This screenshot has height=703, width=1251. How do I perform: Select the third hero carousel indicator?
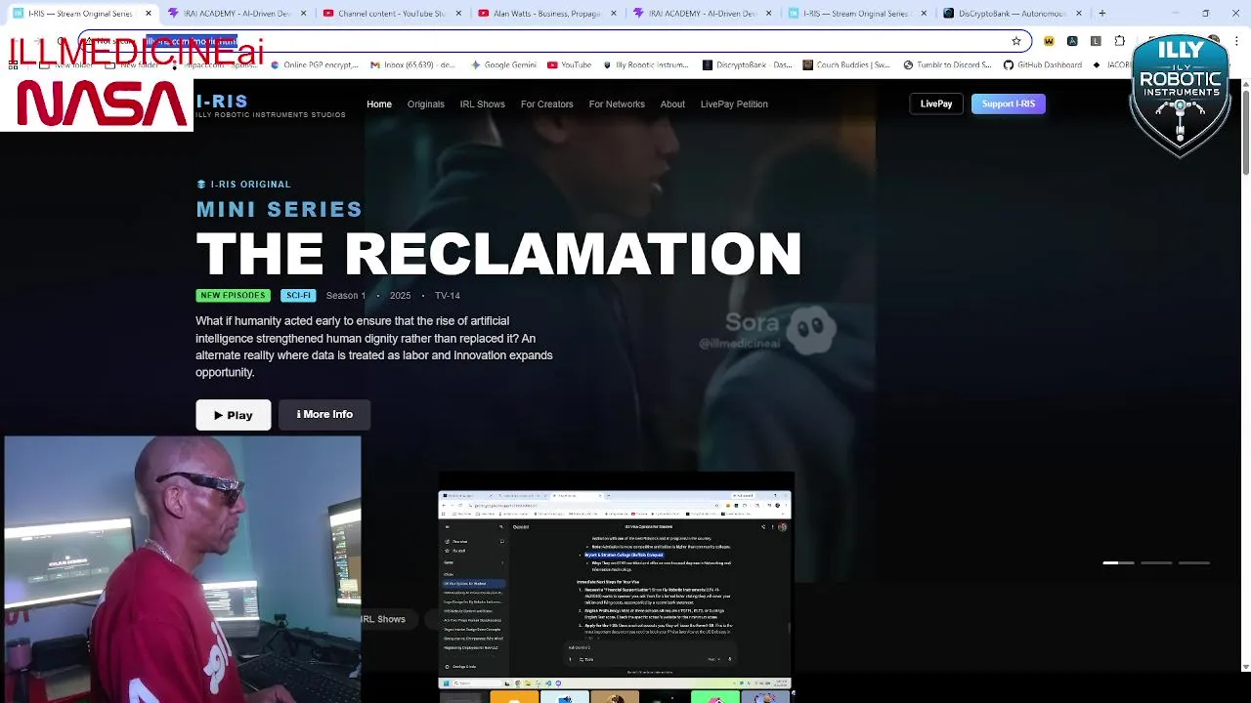click(x=1194, y=562)
